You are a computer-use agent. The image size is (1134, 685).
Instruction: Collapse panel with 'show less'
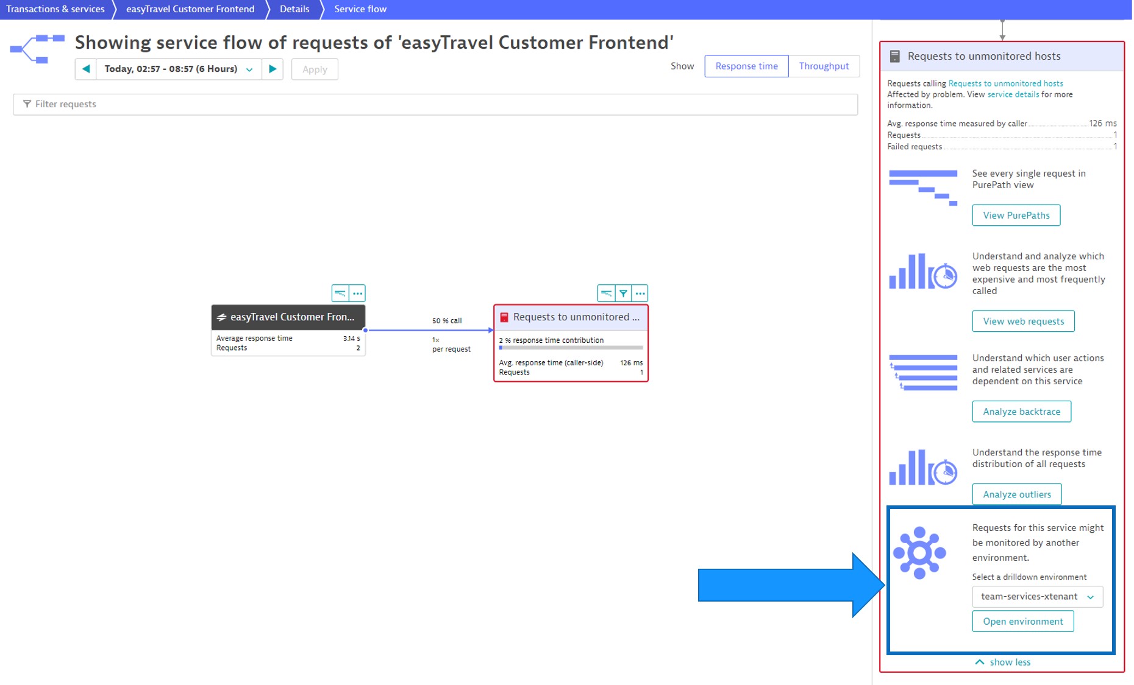point(1003,662)
